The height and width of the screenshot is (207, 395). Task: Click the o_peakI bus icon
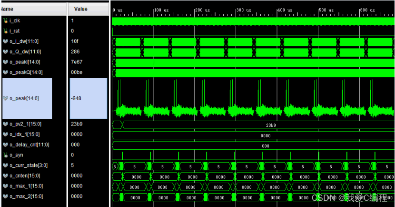5,62
